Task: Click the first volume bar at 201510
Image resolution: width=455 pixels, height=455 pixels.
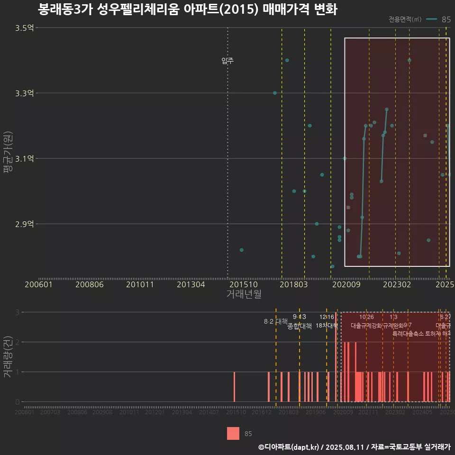Action: pyautogui.click(x=235, y=387)
